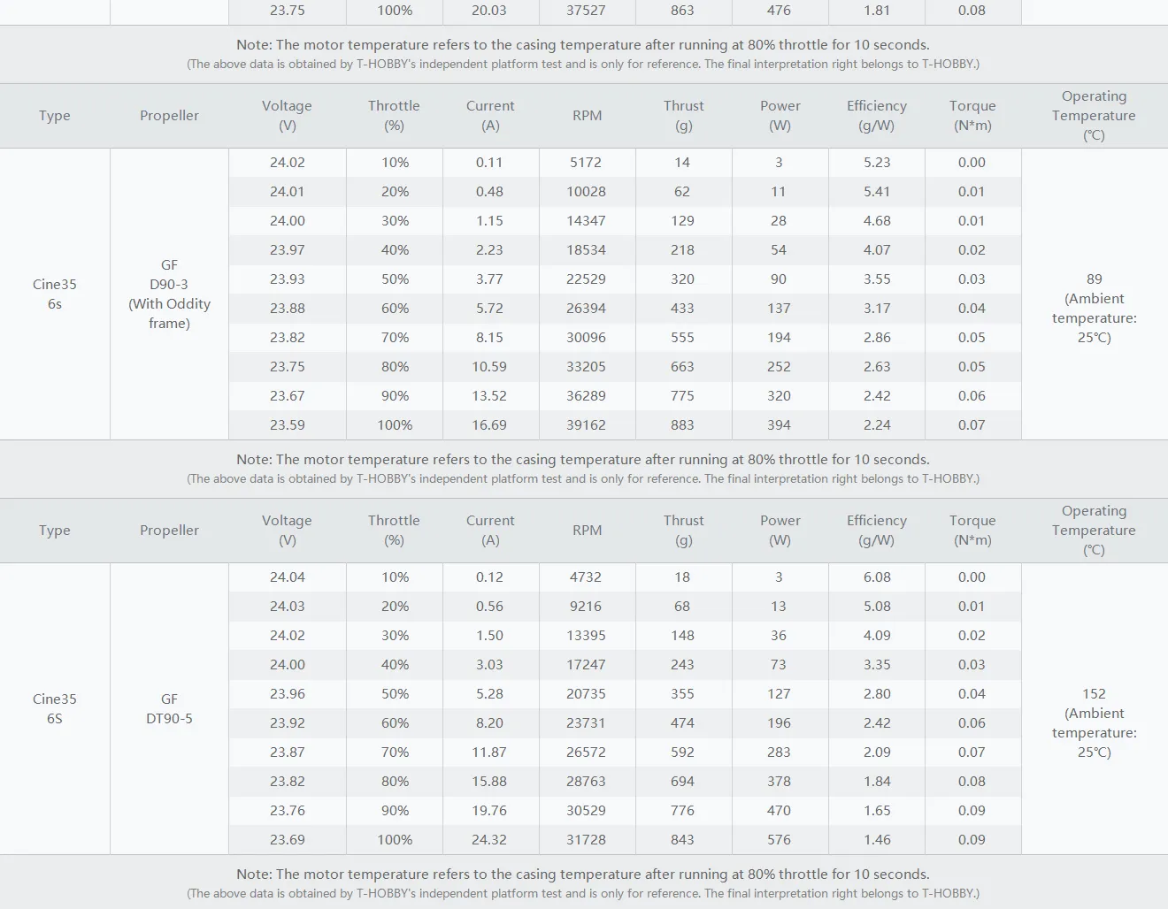Click Efficiency (g/W) header of the D90-3 table
The width and height of the screenshot is (1168, 909).
(x=876, y=116)
